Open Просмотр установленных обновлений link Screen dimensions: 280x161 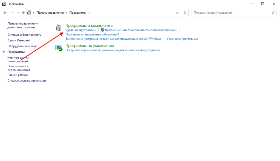(92, 35)
